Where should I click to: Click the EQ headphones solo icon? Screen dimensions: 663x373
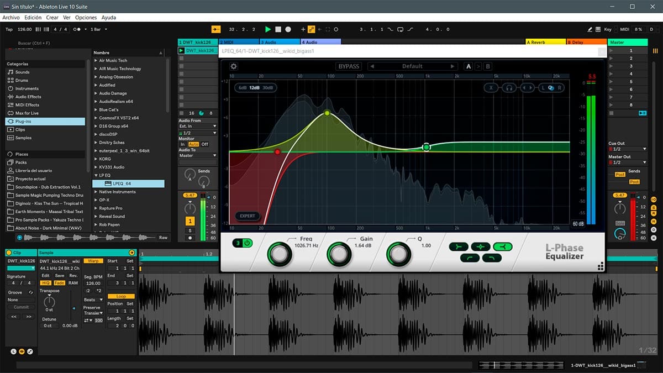coord(509,87)
